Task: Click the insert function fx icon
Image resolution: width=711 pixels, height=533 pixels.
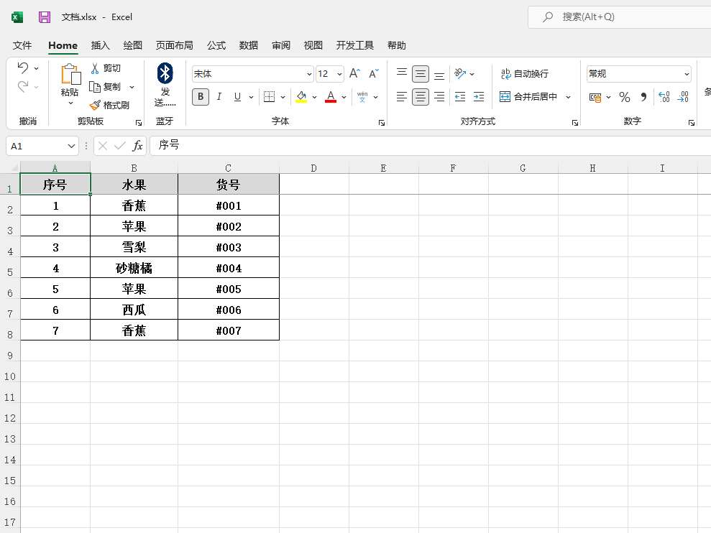Action: tap(137, 146)
